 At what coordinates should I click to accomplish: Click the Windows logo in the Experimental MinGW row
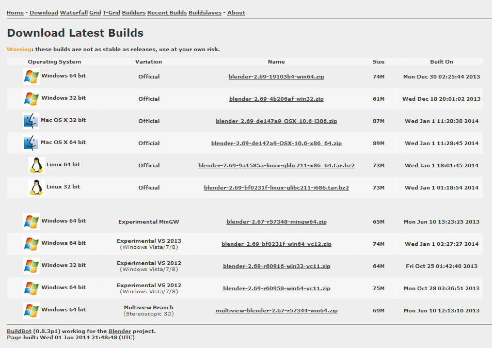click(x=31, y=222)
